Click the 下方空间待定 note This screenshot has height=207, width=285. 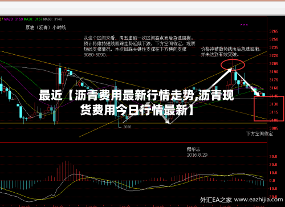pos(259,134)
